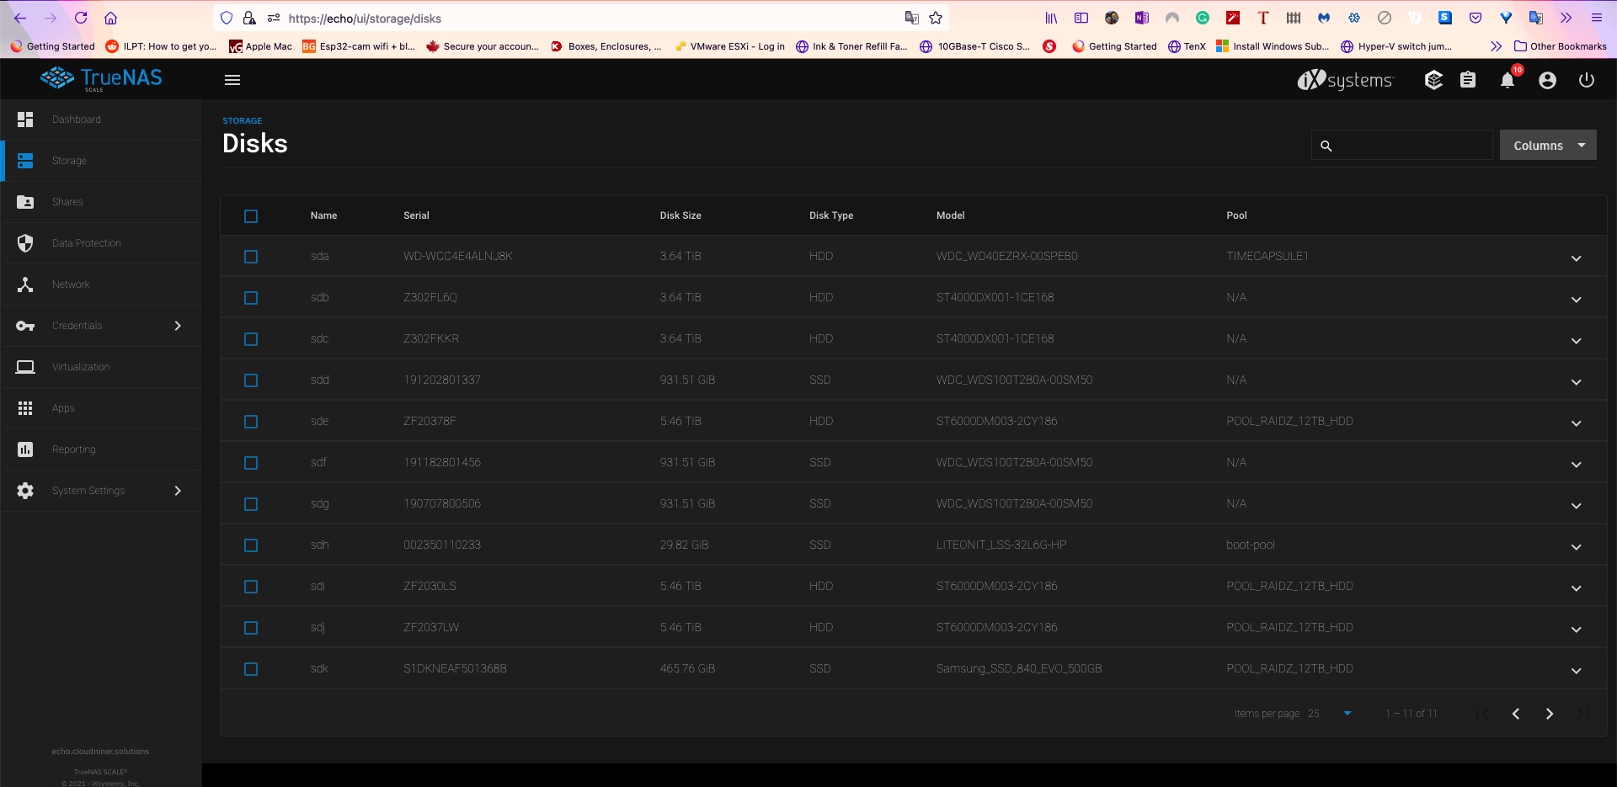The image size is (1617, 787).
Task: Open items per page dropdown
Action: pos(1331,714)
